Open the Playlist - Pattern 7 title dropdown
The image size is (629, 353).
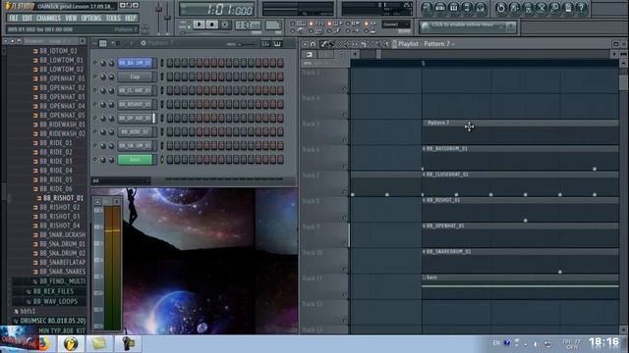427,43
